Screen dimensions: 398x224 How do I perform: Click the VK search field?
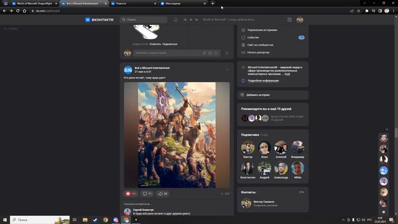[144, 19]
